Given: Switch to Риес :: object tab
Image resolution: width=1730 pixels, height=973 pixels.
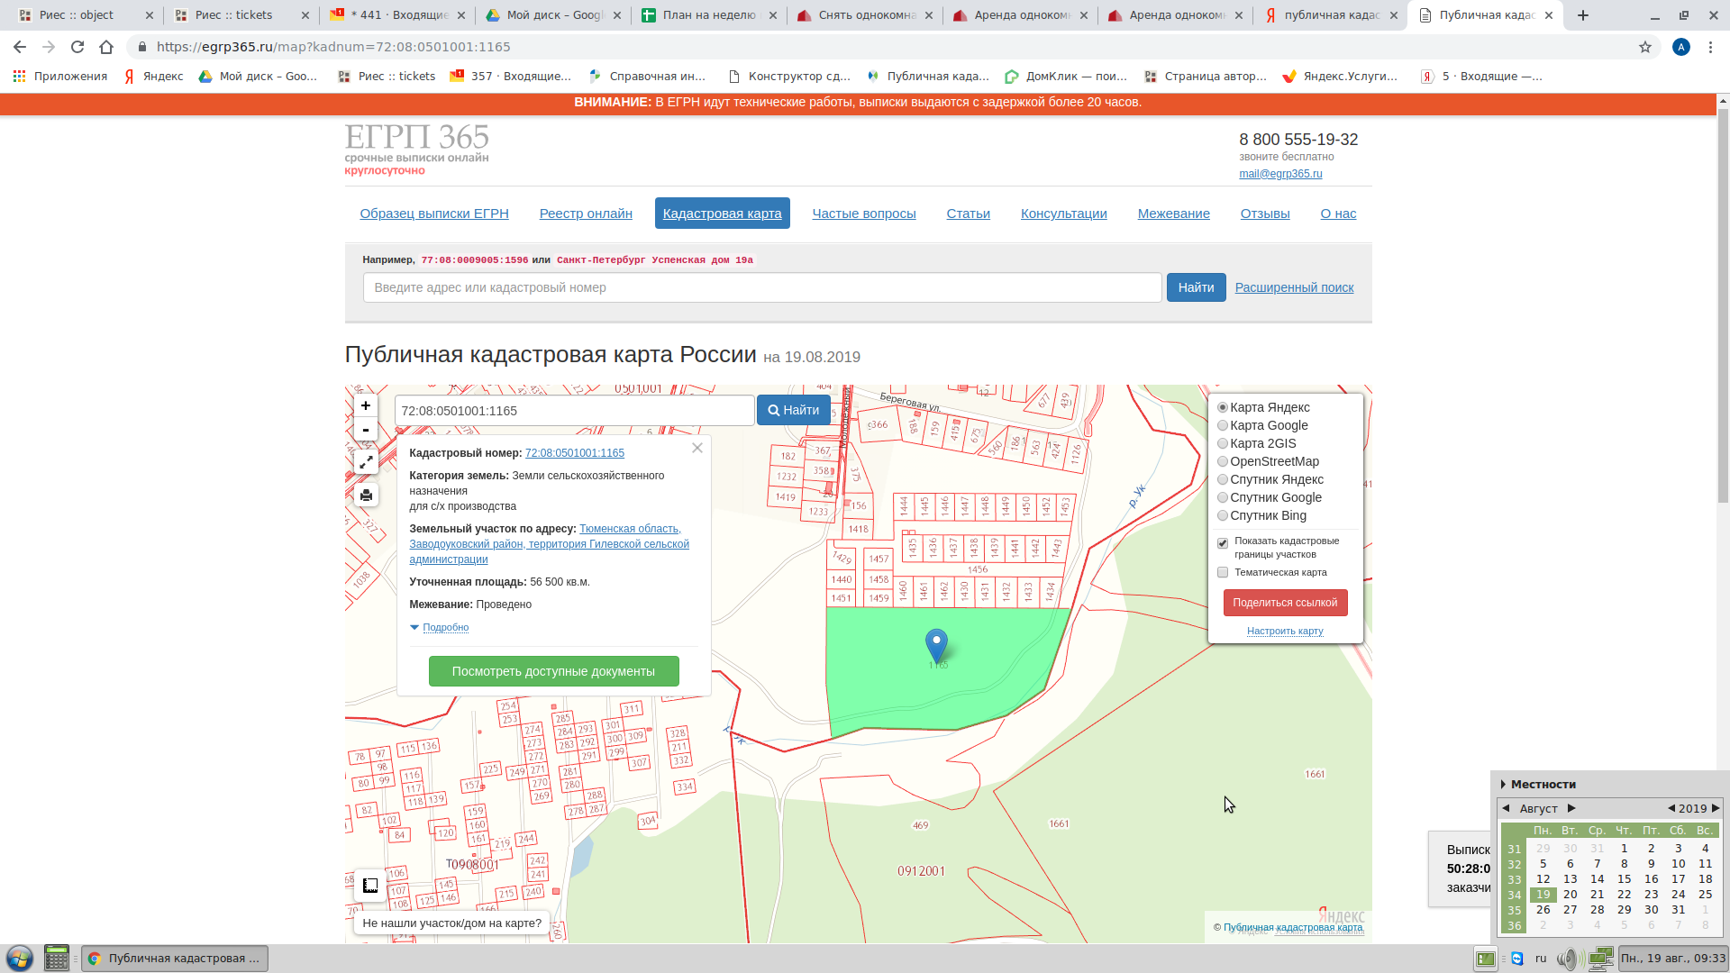Looking at the screenshot, I should tap(85, 15).
